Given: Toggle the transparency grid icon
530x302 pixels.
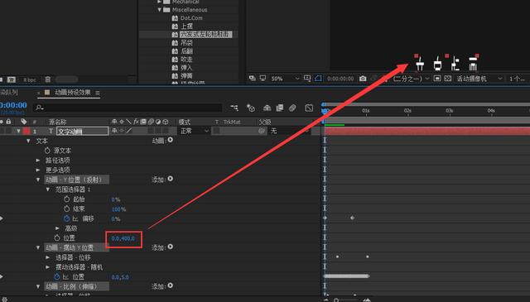Looking at the screenshot, I should point(448,79).
